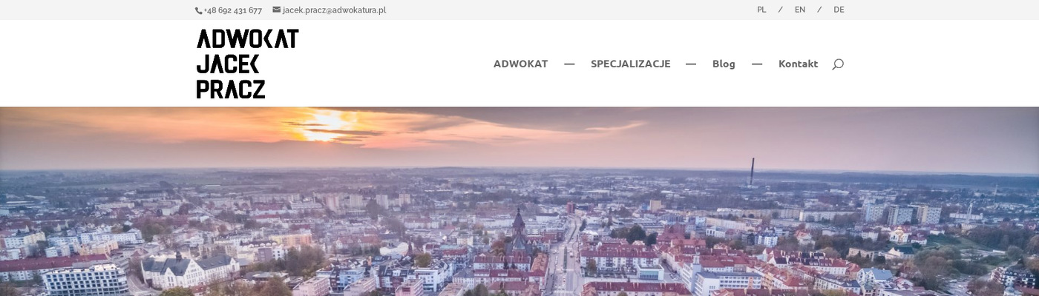Open the SPECJALIZACJE menu item
The height and width of the screenshot is (296, 1039).
tap(630, 64)
